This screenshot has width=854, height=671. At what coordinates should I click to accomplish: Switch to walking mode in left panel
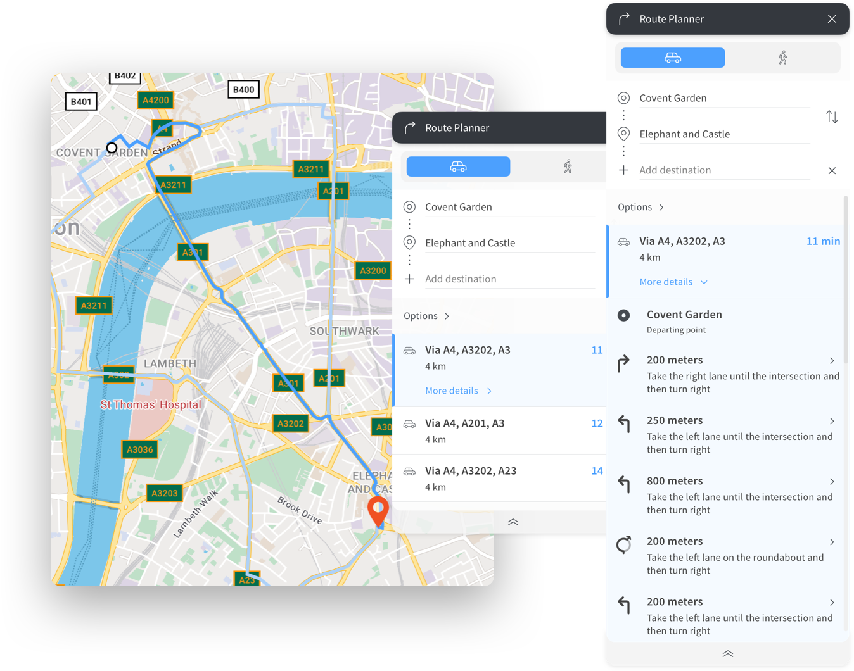(568, 166)
